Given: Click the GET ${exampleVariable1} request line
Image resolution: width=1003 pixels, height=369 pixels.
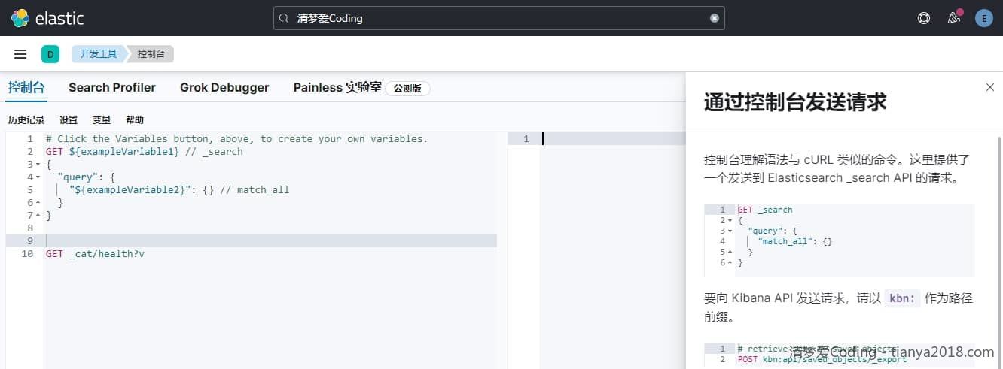Looking at the screenshot, I should [x=144, y=152].
